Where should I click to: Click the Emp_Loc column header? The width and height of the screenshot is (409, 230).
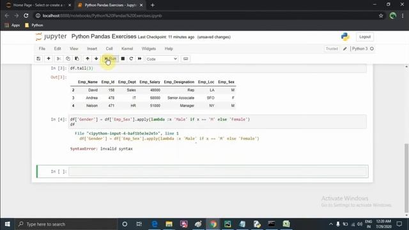(x=206, y=82)
